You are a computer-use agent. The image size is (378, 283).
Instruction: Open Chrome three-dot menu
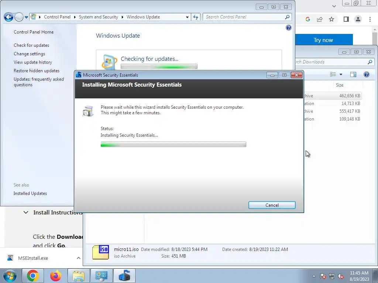coord(370,19)
